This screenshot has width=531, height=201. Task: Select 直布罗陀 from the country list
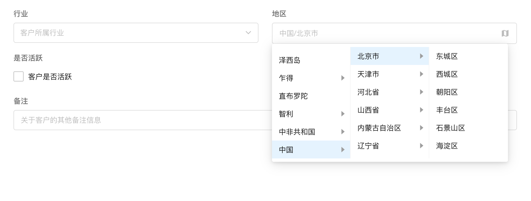(x=293, y=96)
